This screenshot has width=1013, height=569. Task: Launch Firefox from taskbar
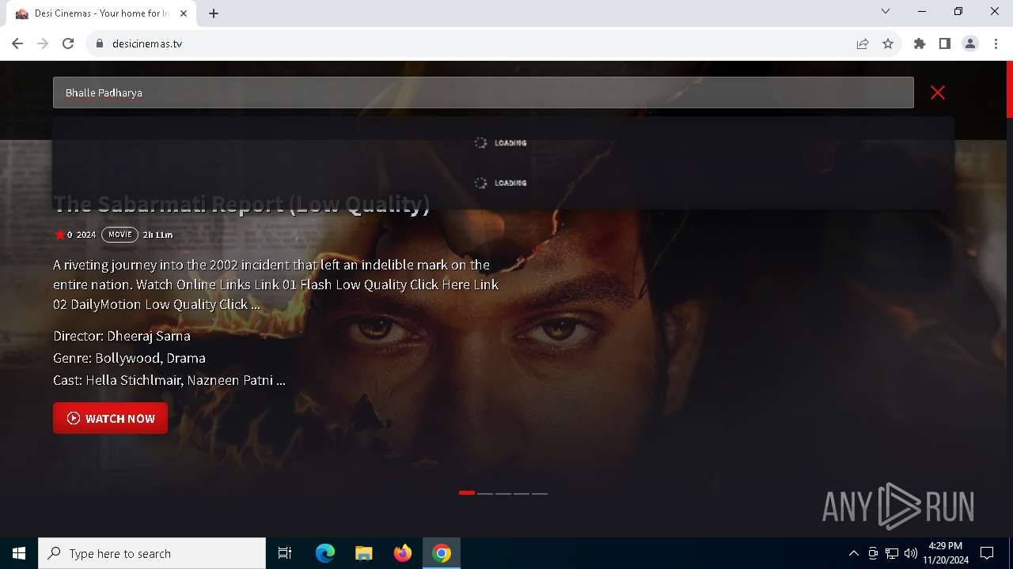pyautogui.click(x=403, y=553)
